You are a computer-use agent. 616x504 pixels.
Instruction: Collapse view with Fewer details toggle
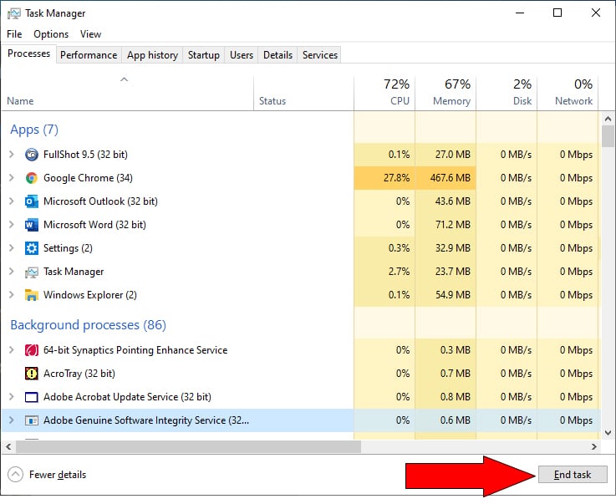pos(48,475)
